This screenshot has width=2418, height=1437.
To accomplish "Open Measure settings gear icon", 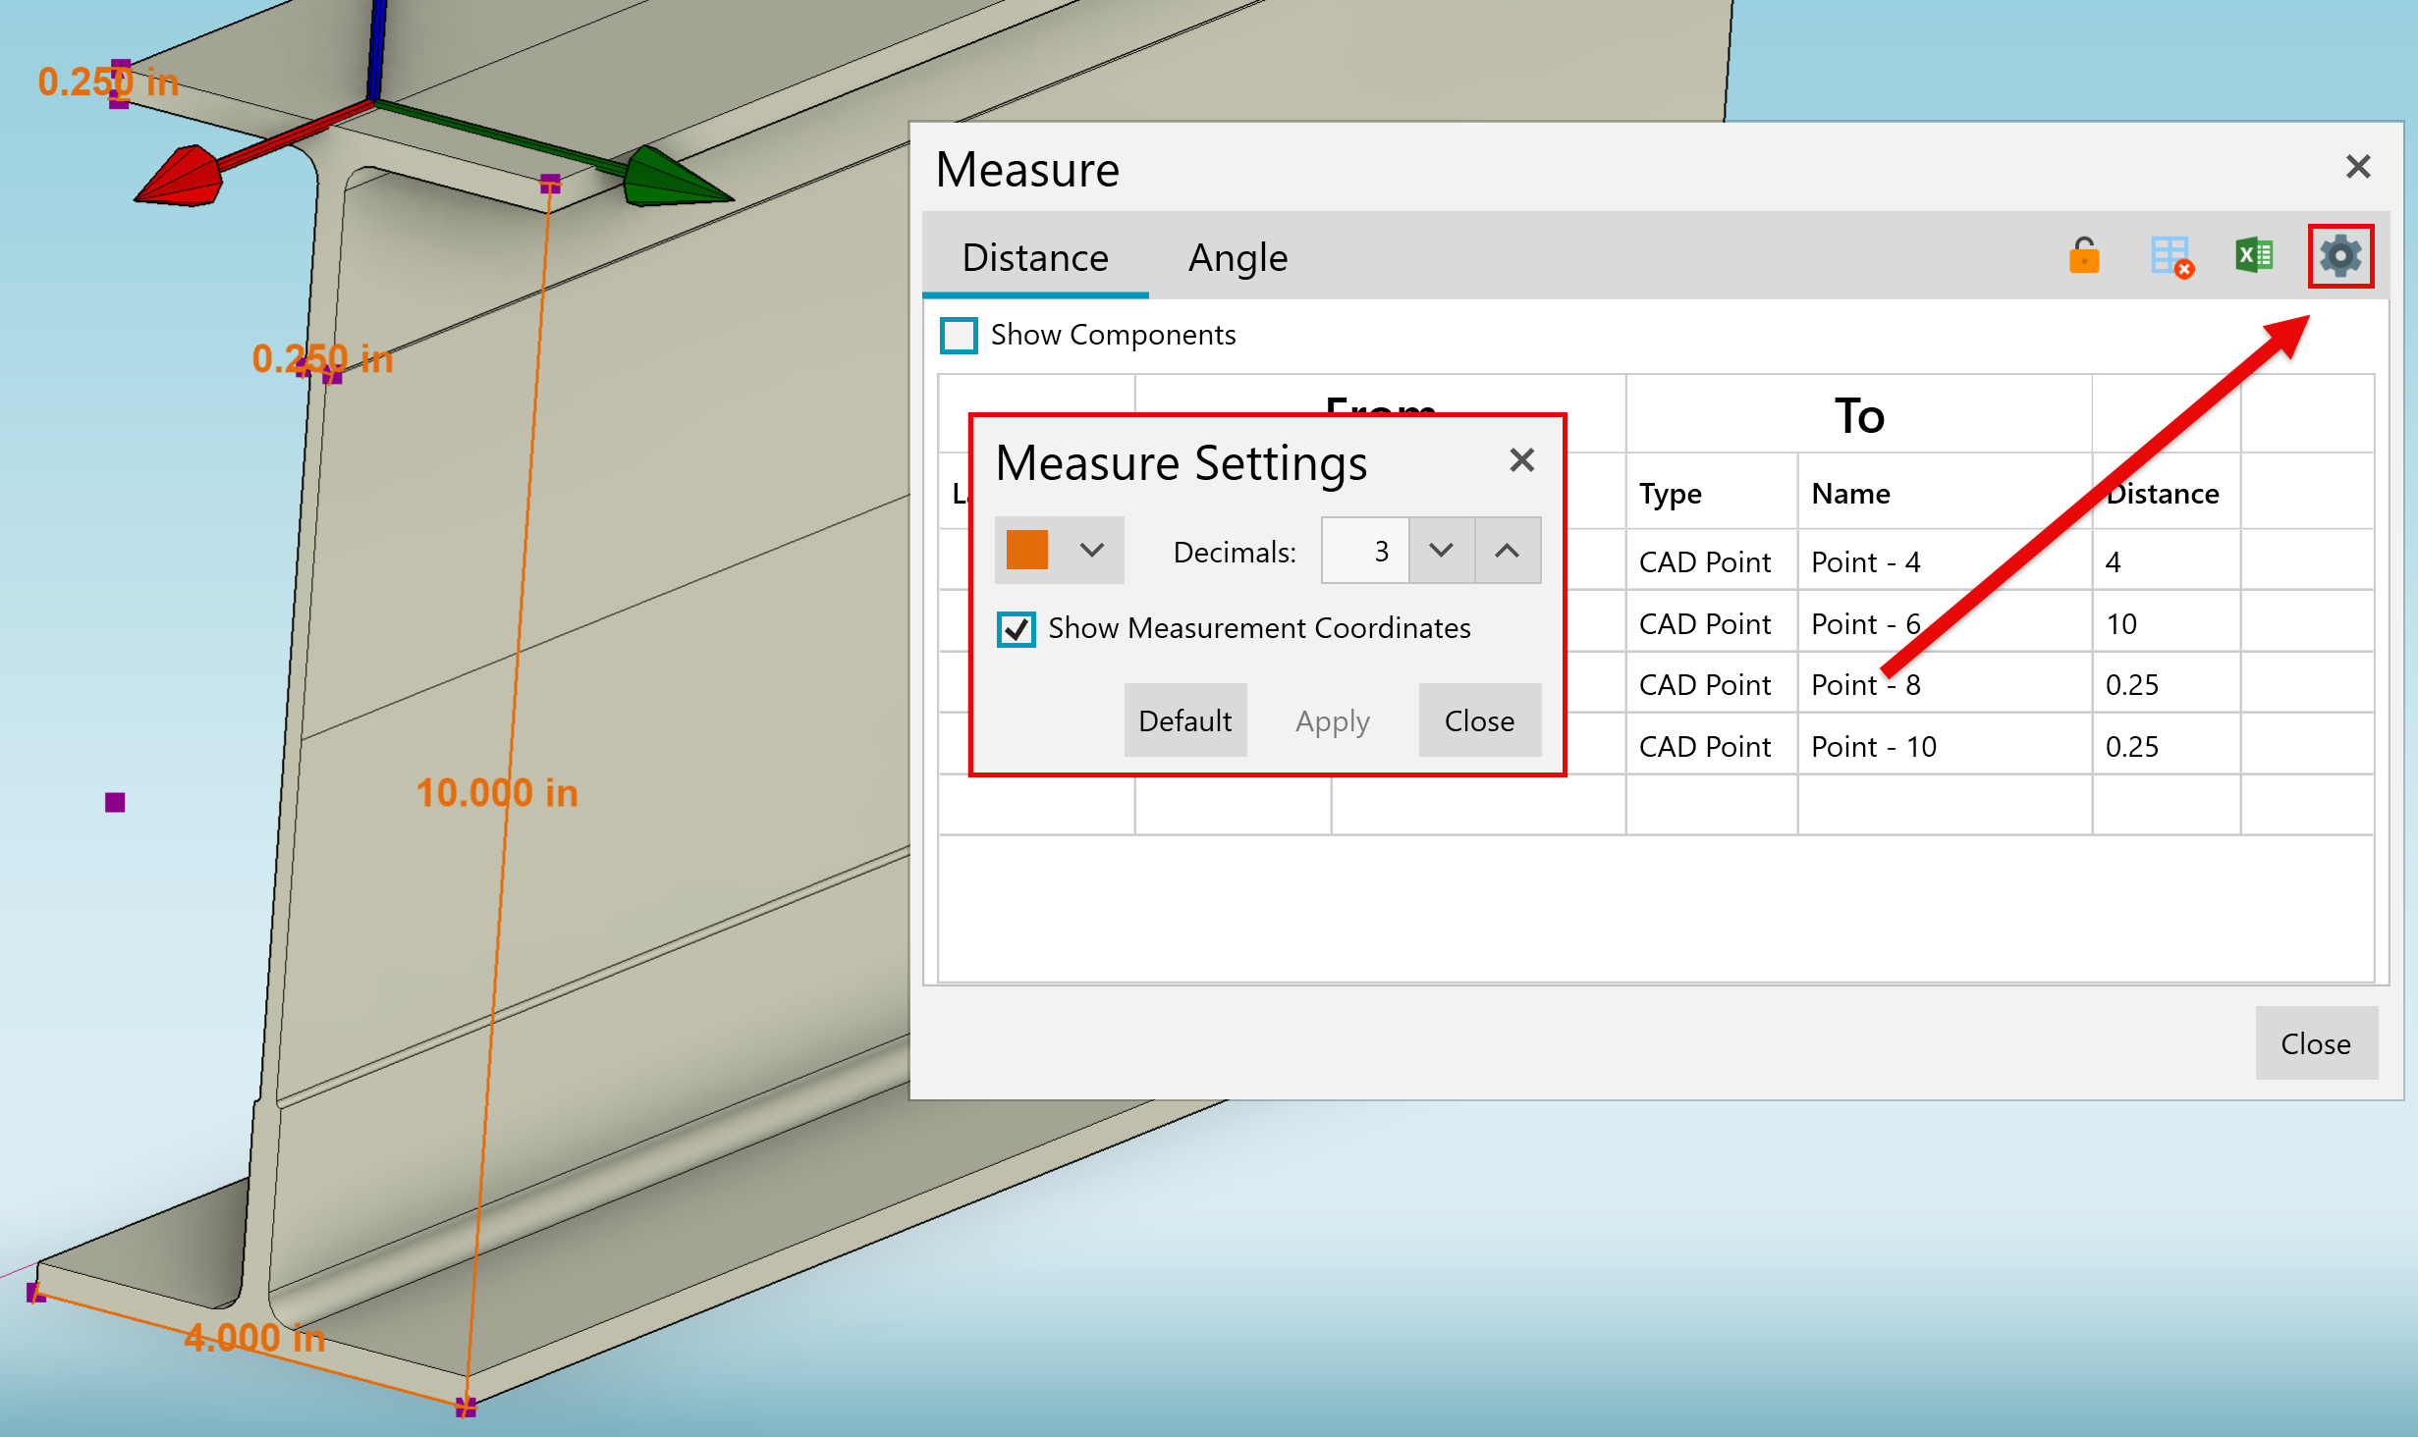I will (2340, 256).
